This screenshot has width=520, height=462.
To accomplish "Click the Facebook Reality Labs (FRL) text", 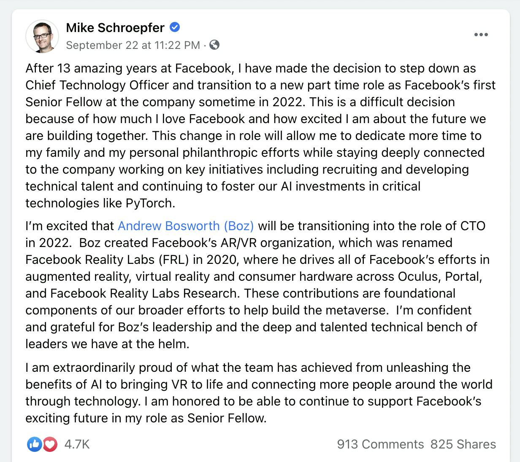I will tap(107, 260).
